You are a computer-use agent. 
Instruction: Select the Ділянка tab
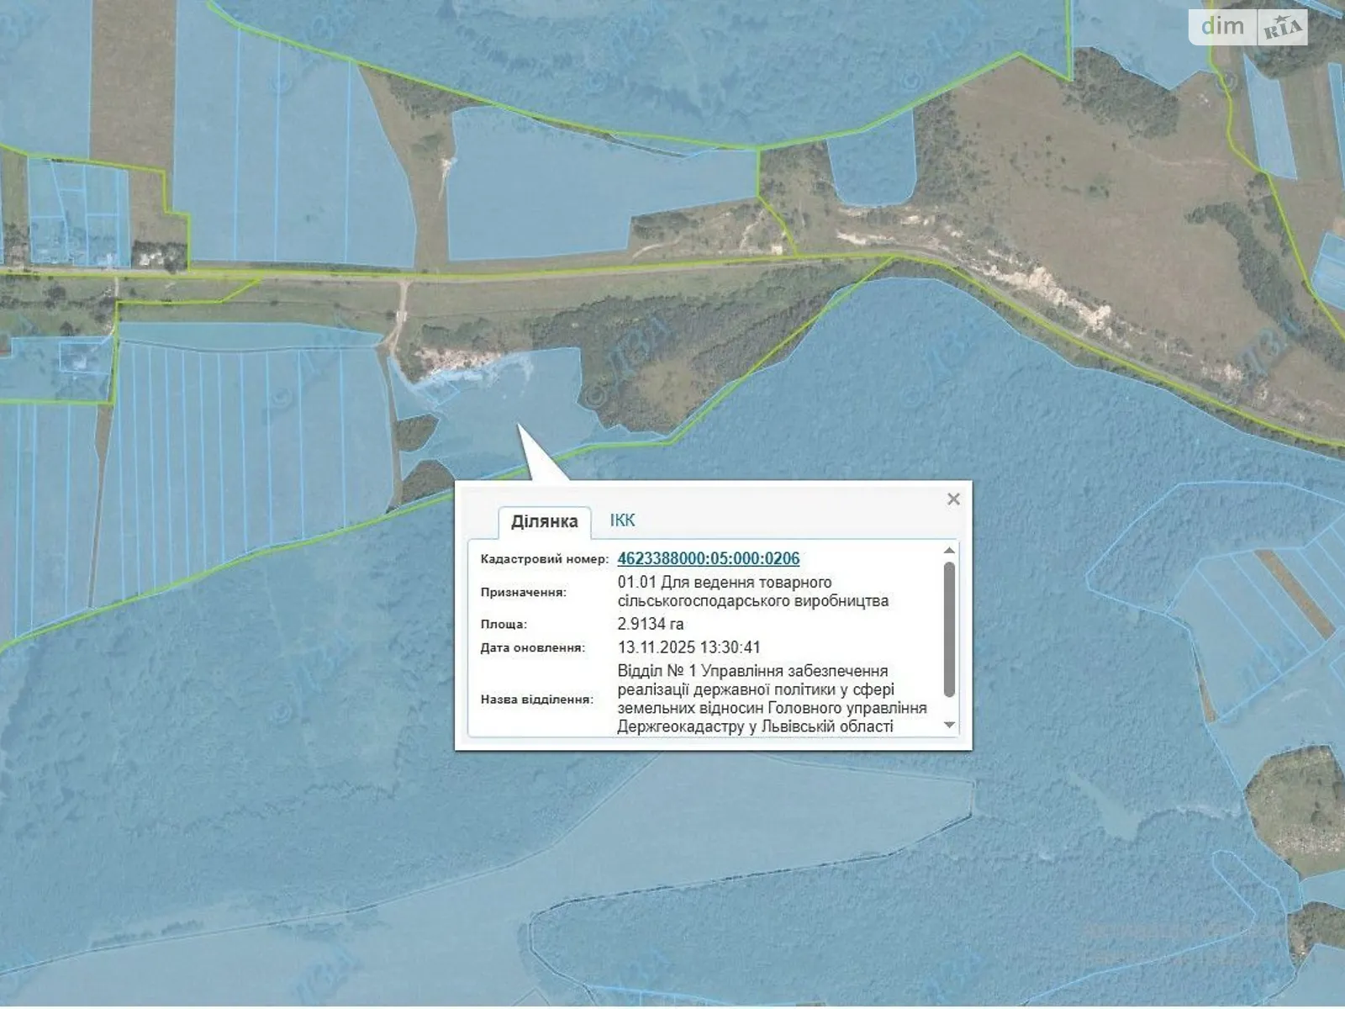coord(544,521)
